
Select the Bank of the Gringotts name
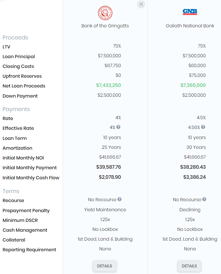105,26
